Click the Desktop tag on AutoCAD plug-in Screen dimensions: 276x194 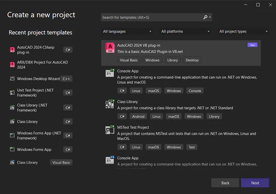[192, 60]
